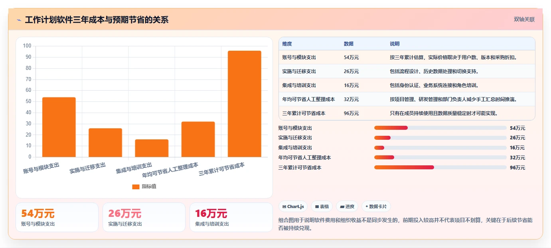Click the 0 tick on the chart y-axis
The width and height of the screenshot is (551, 248).
(x=30, y=157)
